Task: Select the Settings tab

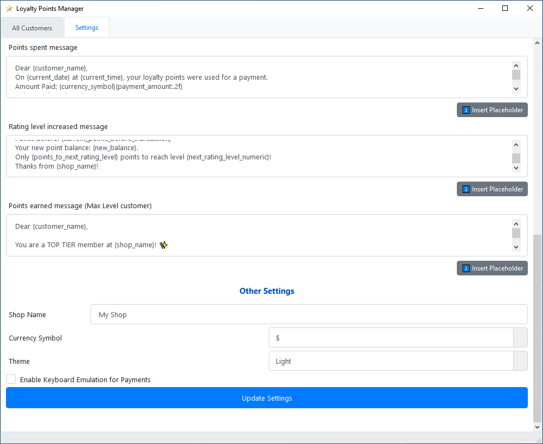Action: 87,28
